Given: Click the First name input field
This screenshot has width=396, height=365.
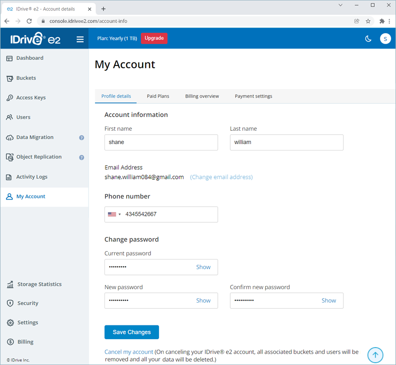Looking at the screenshot, I should click(x=161, y=143).
